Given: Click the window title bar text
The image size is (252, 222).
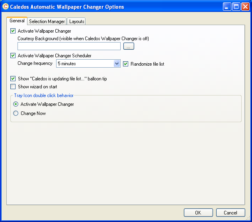Looking at the screenshot, I should click(68, 7).
